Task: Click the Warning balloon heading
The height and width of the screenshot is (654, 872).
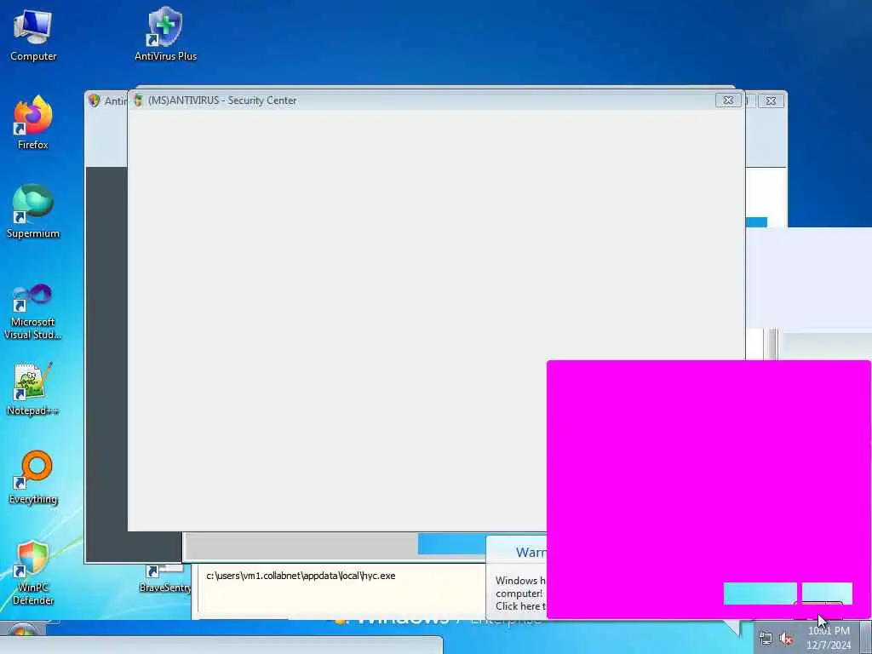Action: coord(531,552)
